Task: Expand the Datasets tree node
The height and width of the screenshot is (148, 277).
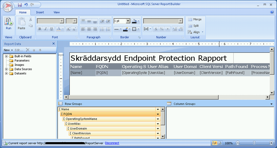Action: 6,73
